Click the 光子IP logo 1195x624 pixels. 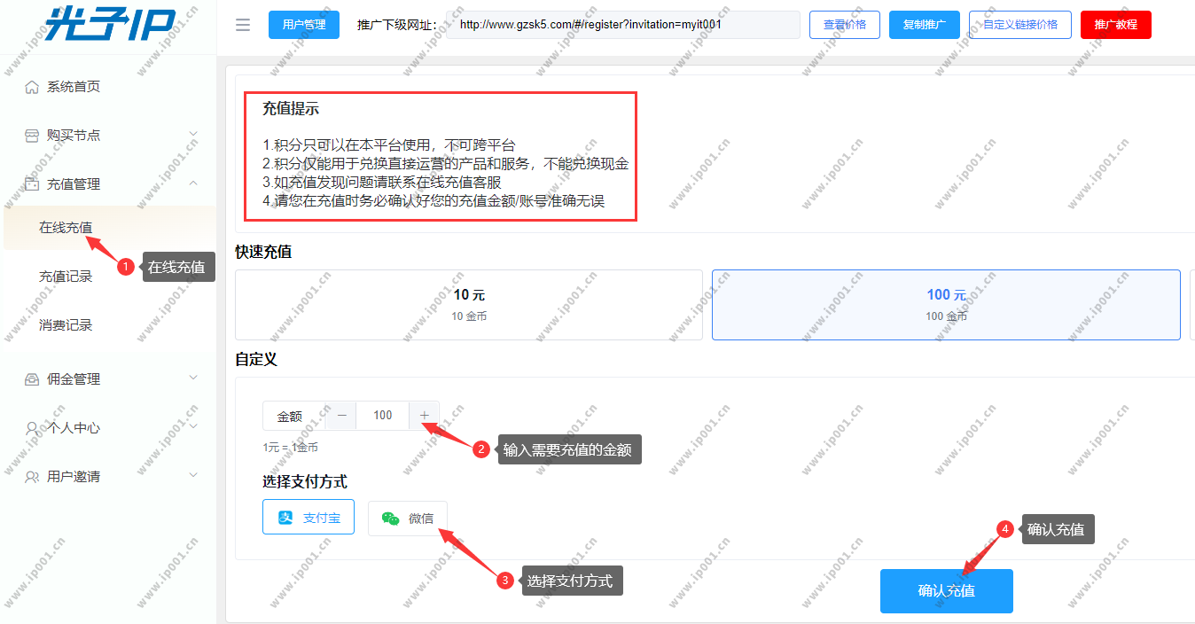109,24
